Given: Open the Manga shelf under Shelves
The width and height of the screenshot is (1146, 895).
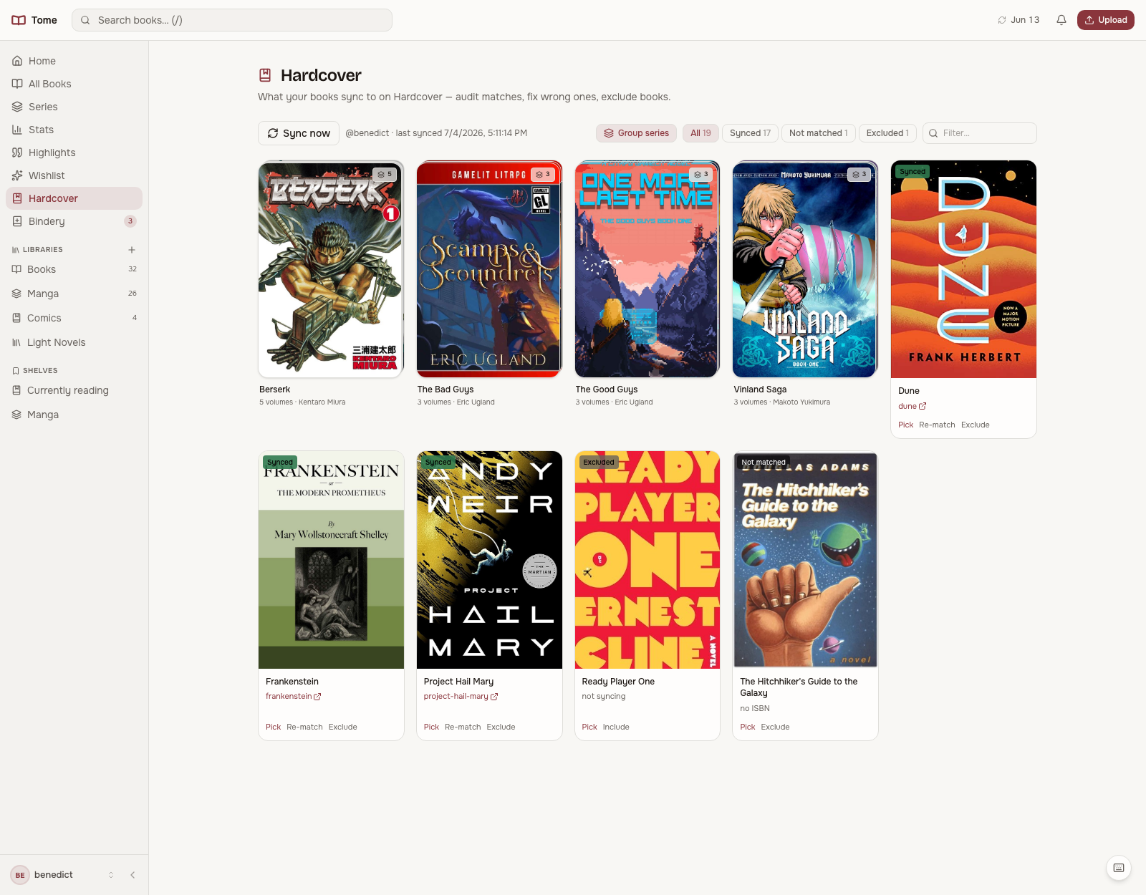Looking at the screenshot, I should pos(74,415).
